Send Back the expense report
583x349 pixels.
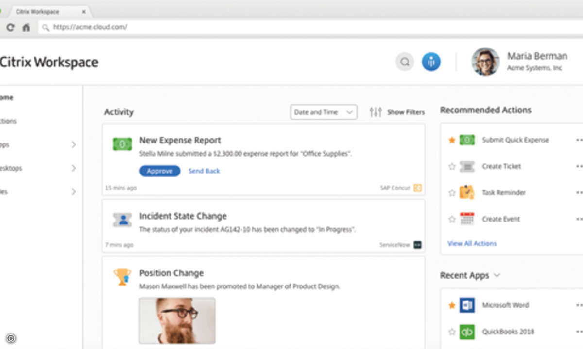coord(204,171)
